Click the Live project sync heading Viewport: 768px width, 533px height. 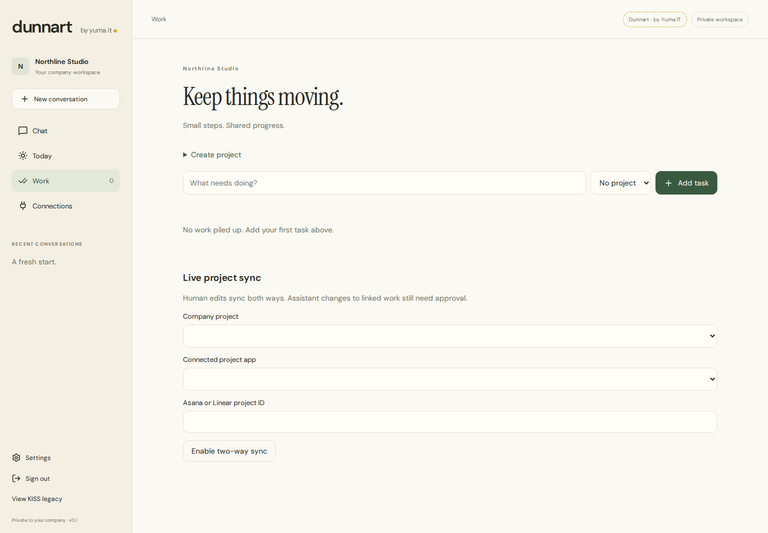(x=222, y=278)
